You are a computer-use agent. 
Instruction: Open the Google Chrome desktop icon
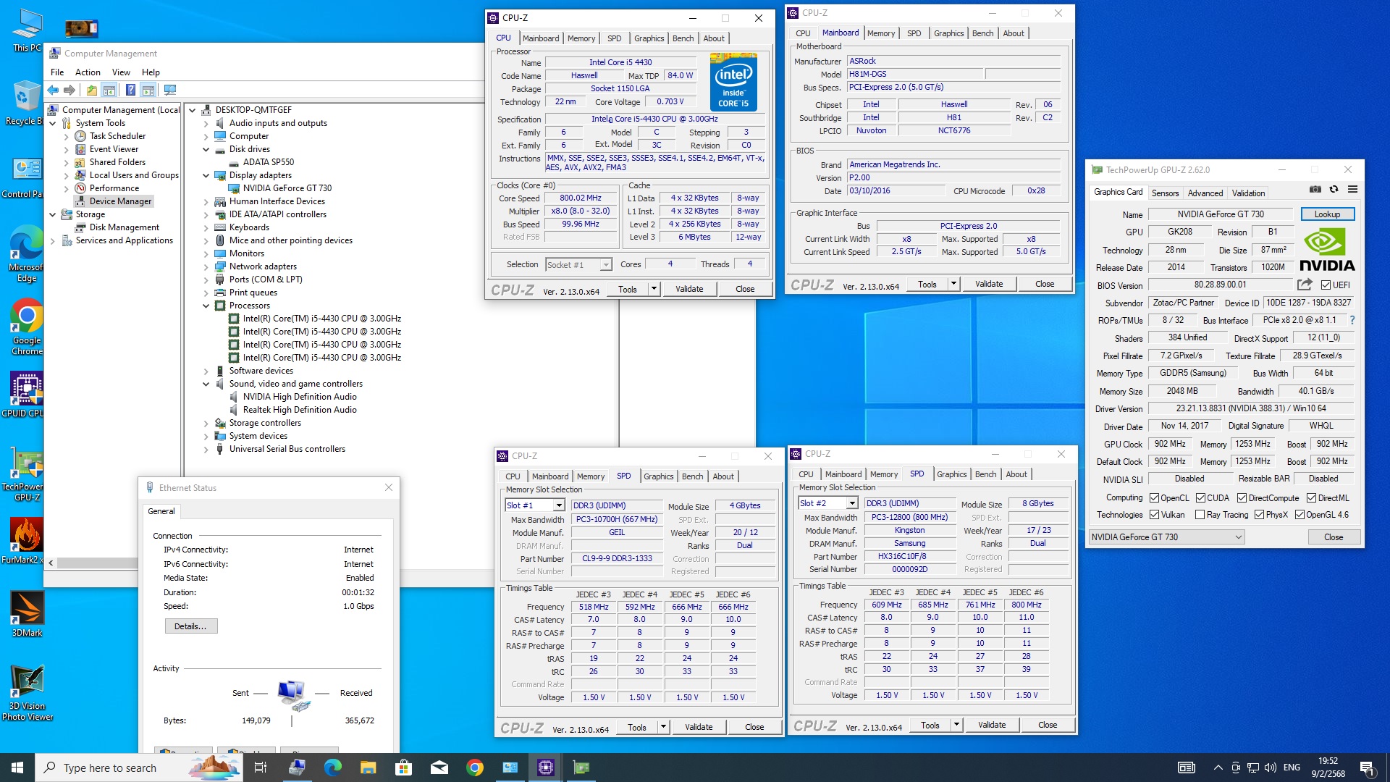[27, 327]
